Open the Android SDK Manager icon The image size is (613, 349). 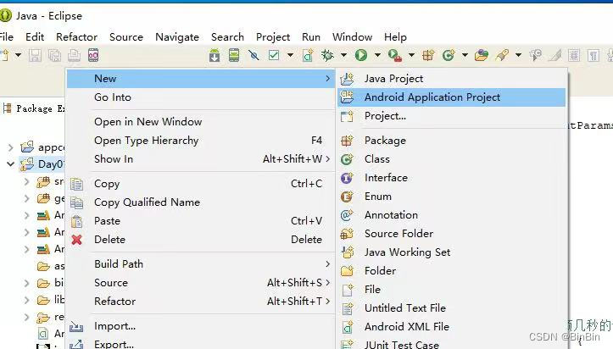215,55
